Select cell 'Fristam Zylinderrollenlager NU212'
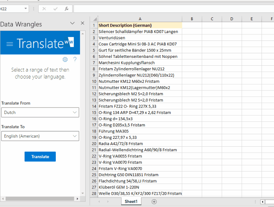 click(140, 69)
